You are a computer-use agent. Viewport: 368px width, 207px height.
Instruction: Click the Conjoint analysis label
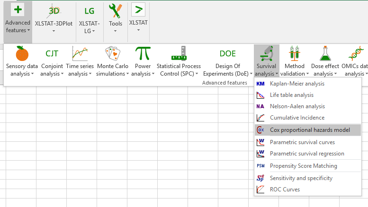click(x=52, y=70)
